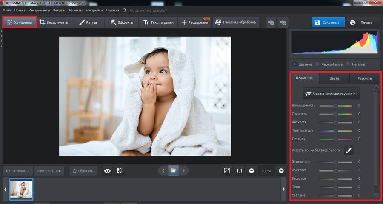This screenshot has height=204, width=383.
Task: Select the Негатив radio button
Action: (348, 64)
